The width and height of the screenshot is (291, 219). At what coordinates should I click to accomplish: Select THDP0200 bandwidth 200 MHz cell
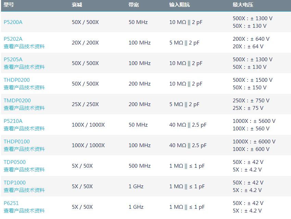(x=140, y=84)
